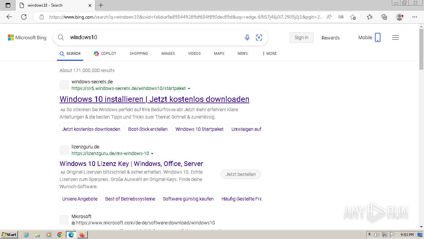Open the Favorites list
Screen dimensions: 424x239
coord(370,17)
